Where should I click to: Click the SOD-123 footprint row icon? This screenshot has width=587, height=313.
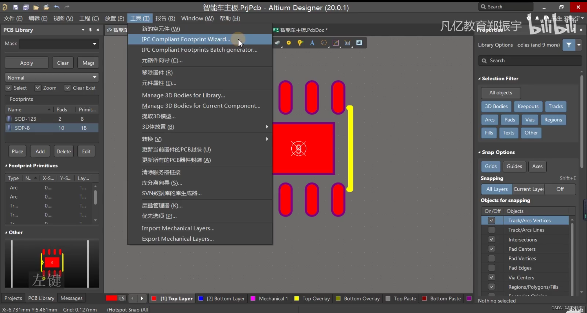(9, 118)
